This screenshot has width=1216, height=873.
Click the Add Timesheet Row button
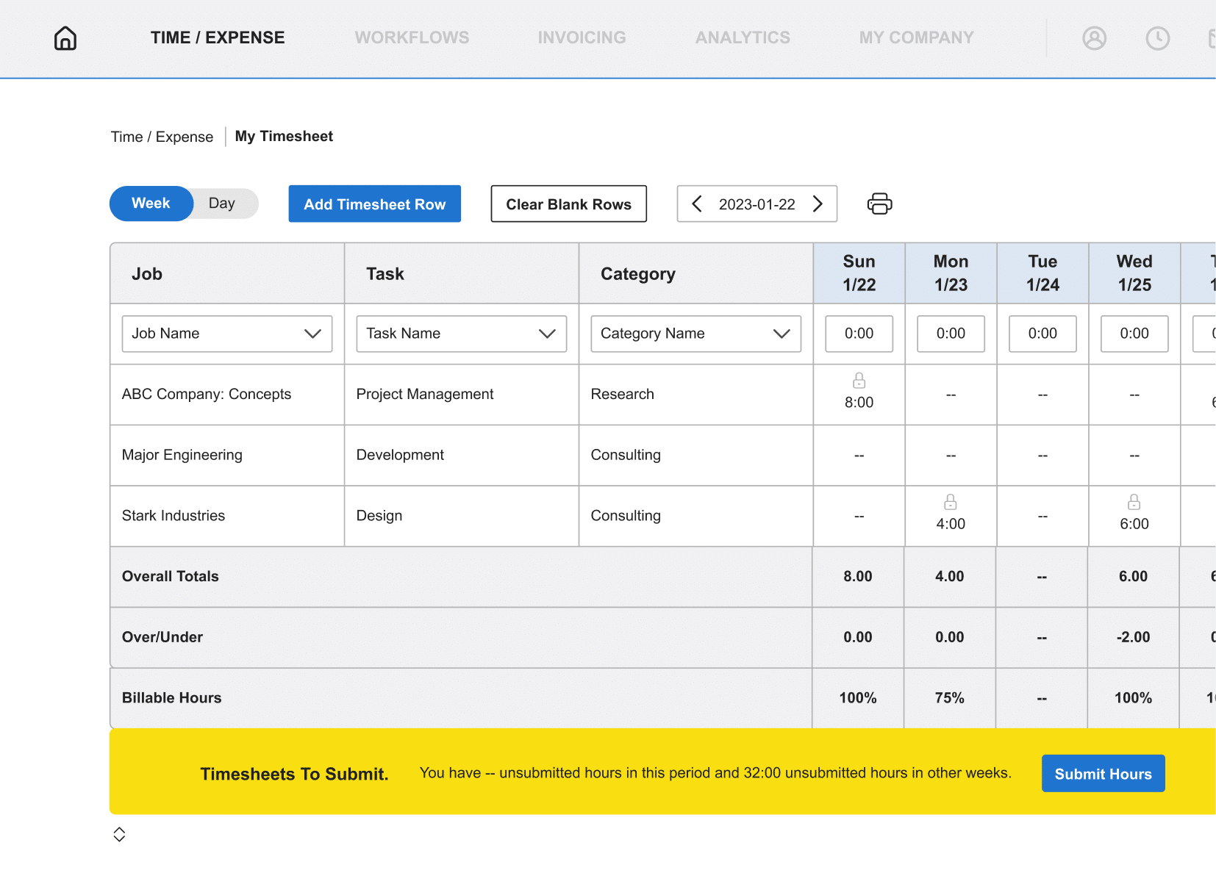point(374,204)
